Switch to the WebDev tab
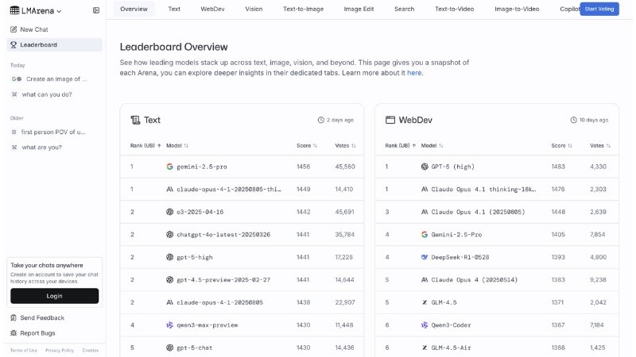The height and width of the screenshot is (357, 636). pyautogui.click(x=212, y=9)
